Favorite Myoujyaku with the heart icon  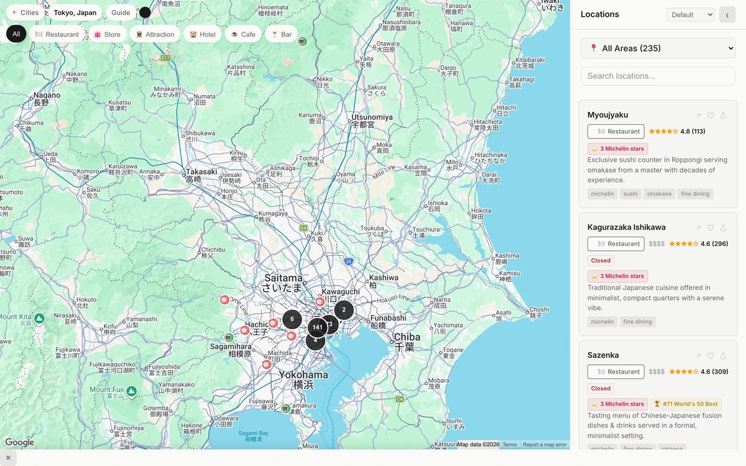(711, 115)
